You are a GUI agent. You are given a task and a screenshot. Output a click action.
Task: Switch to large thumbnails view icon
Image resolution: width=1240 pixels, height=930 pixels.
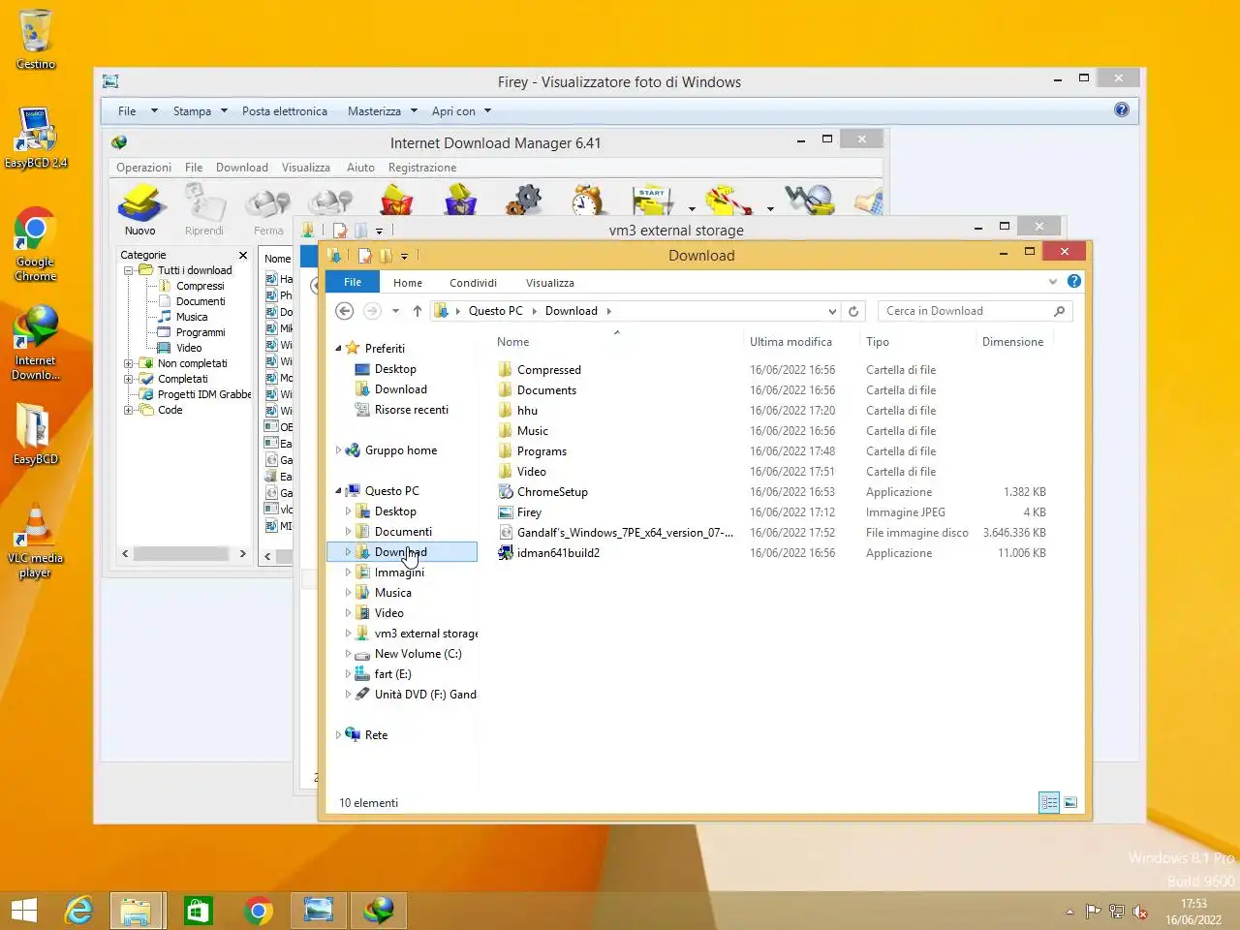[1070, 802]
